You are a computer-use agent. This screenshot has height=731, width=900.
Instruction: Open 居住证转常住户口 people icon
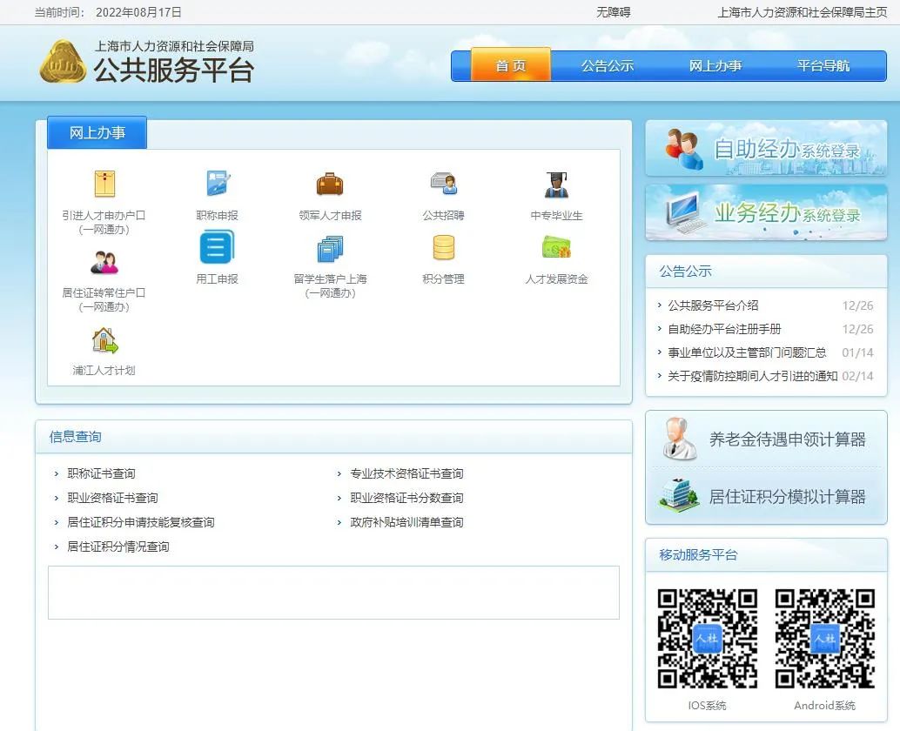coord(104,262)
